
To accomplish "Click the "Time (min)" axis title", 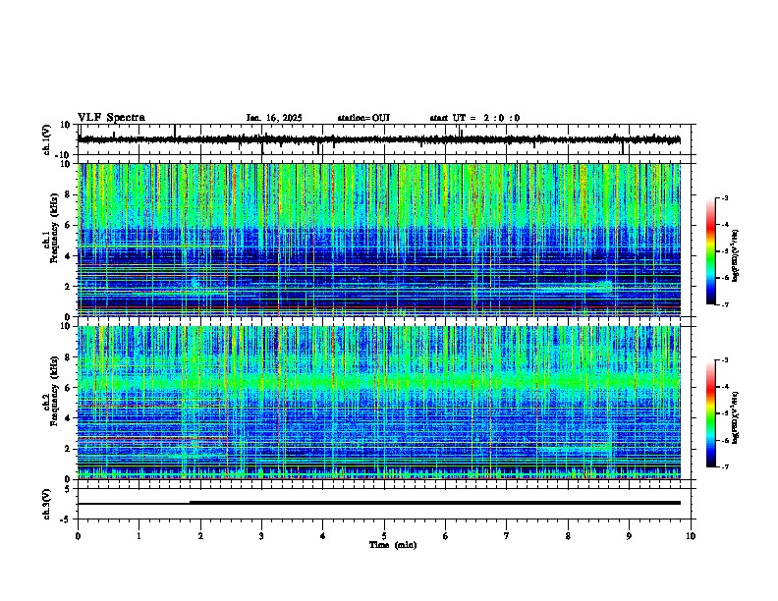I will click(x=393, y=545).
